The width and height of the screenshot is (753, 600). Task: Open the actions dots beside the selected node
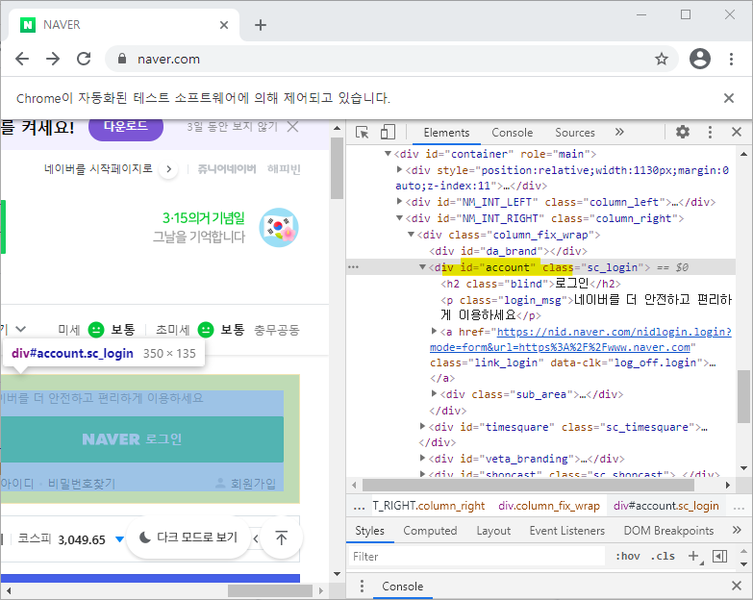click(354, 267)
